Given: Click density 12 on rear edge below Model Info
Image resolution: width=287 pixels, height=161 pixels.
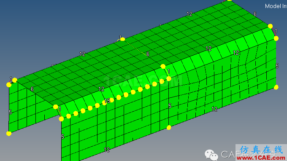Looking at the screenshot, I should tap(190, 14).
